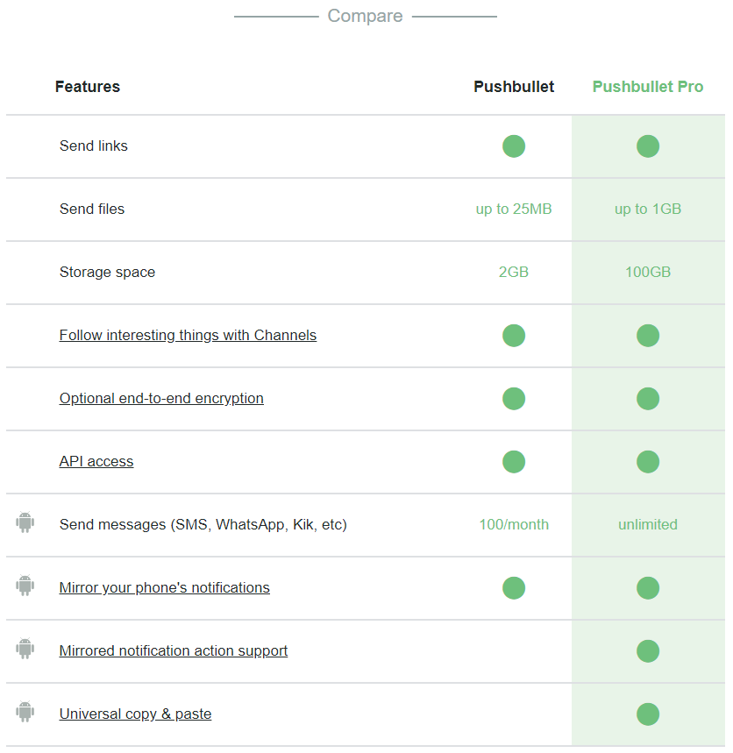
Task: Click Pro green dot for Mirrored notification action
Action: [x=647, y=651]
